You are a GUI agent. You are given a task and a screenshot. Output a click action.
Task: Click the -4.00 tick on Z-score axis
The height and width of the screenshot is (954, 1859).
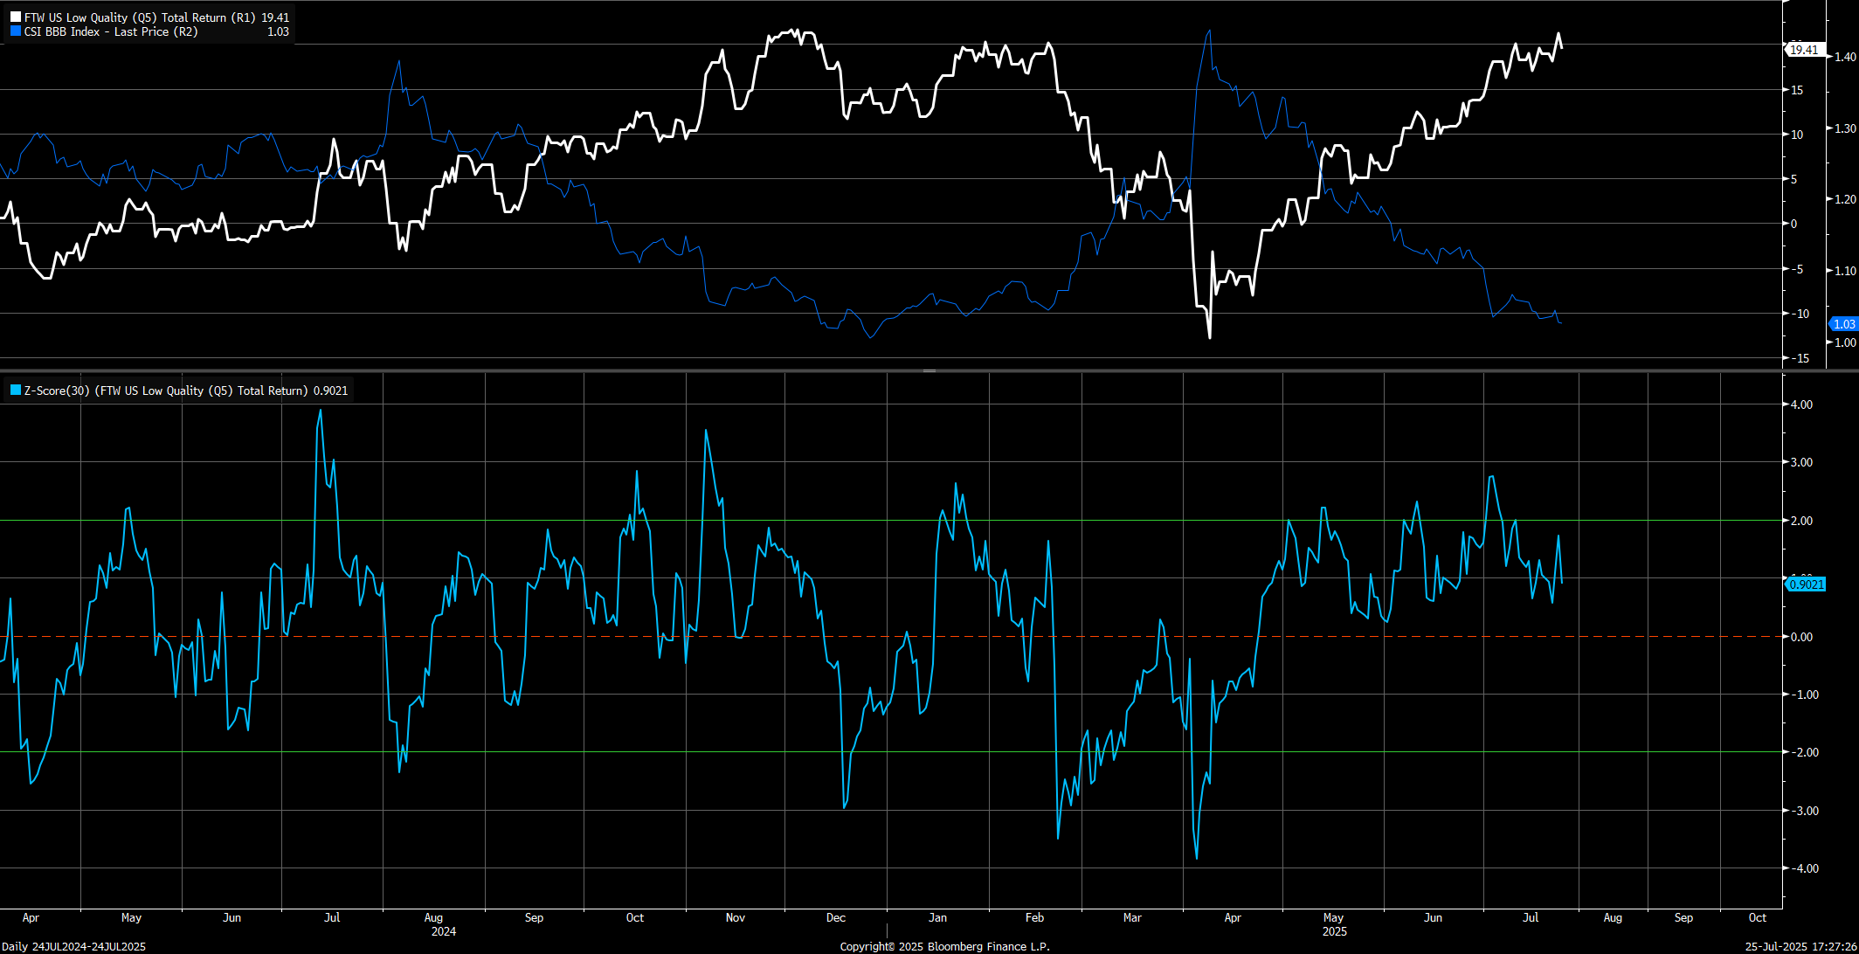pos(1803,868)
